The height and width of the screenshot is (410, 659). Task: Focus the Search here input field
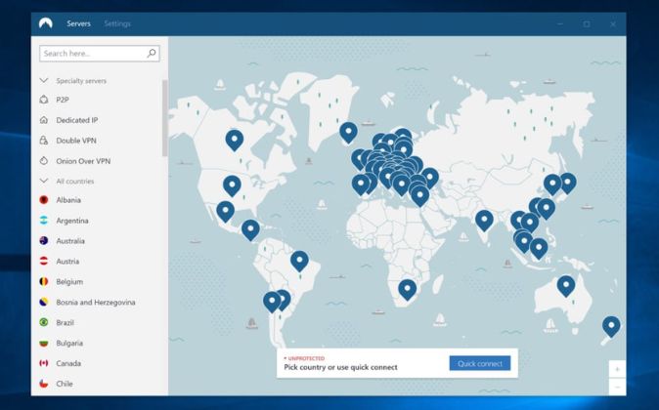pyautogui.click(x=100, y=54)
